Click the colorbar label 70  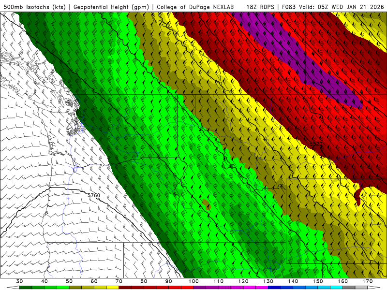119,281
